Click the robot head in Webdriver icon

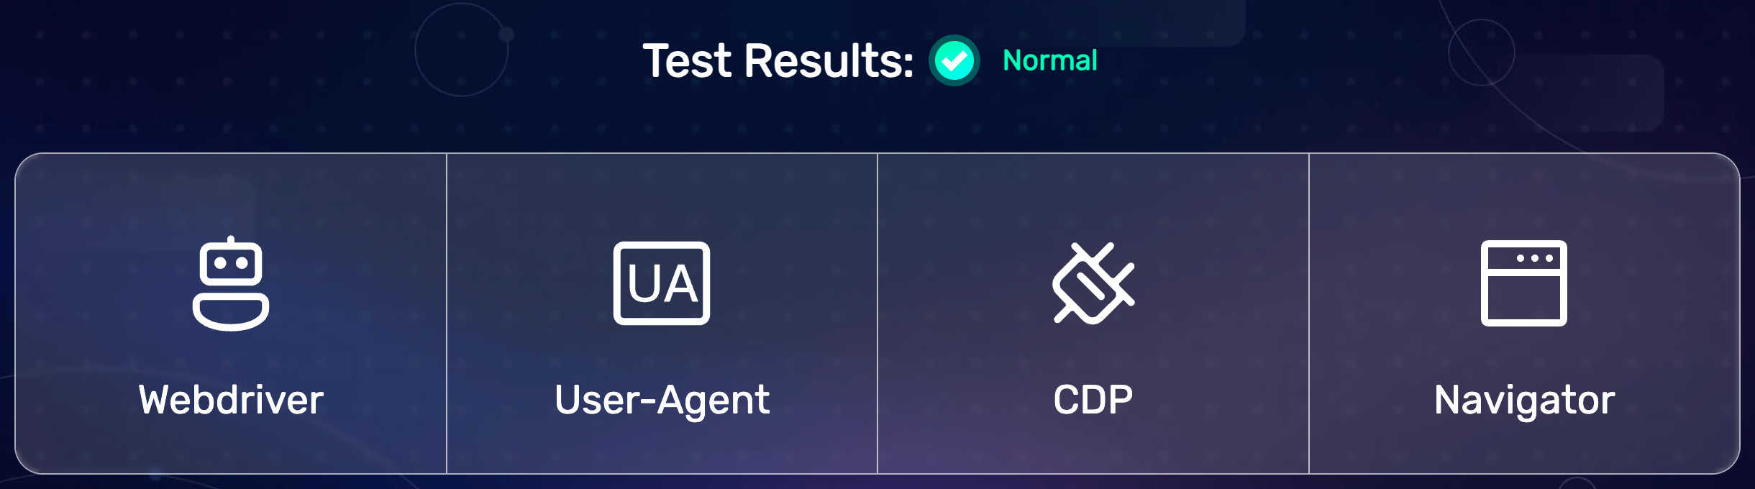[x=231, y=262]
